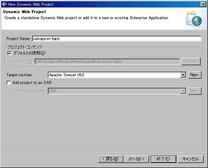Screen dimensions: 208x168
Task: Click the Dynamic Web Project heading
Action: [25, 12]
